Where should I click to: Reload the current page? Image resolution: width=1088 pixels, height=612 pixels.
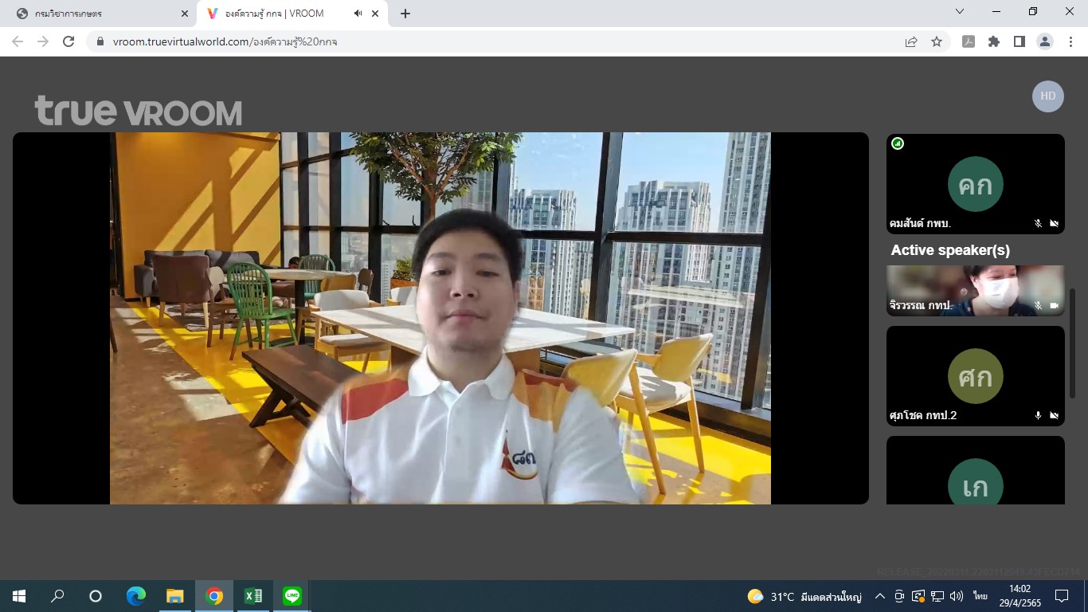(x=68, y=41)
